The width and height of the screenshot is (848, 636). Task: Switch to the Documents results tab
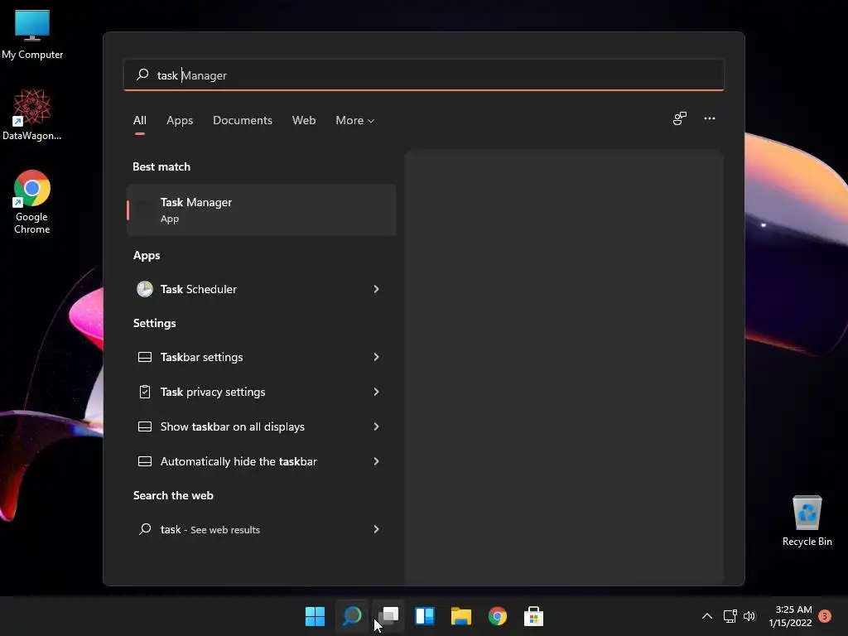pos(243,121)
